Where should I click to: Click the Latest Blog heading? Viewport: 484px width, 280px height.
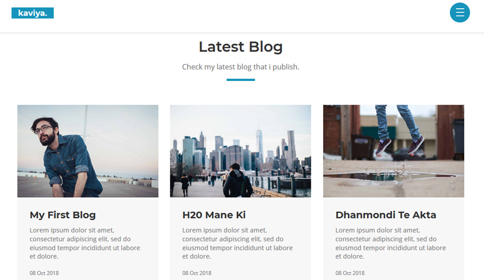[241, 47]
